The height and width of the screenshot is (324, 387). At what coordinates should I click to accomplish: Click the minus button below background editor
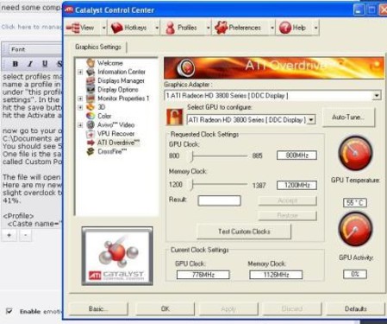point(25,235)
